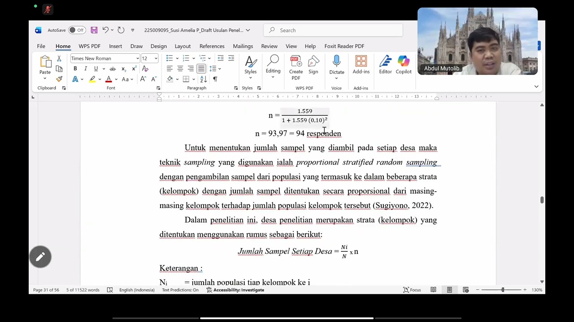Align text right
Image resolution: width=574 pixels, height=322 pixels.
point(191,69)
